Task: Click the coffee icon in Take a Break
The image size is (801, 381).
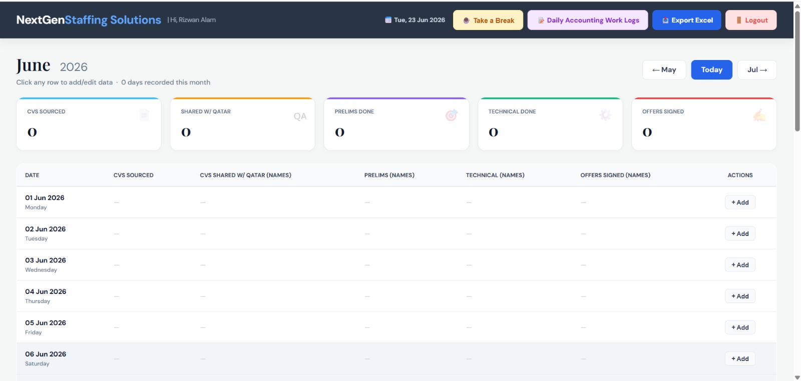Action: click(x=467, y=20)
